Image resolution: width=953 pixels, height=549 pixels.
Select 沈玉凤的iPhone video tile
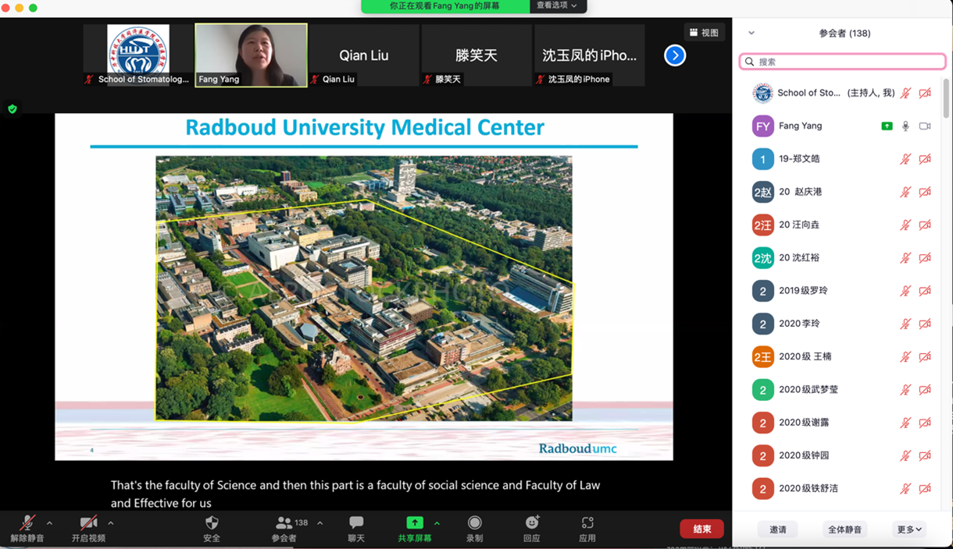coord(589,55)
